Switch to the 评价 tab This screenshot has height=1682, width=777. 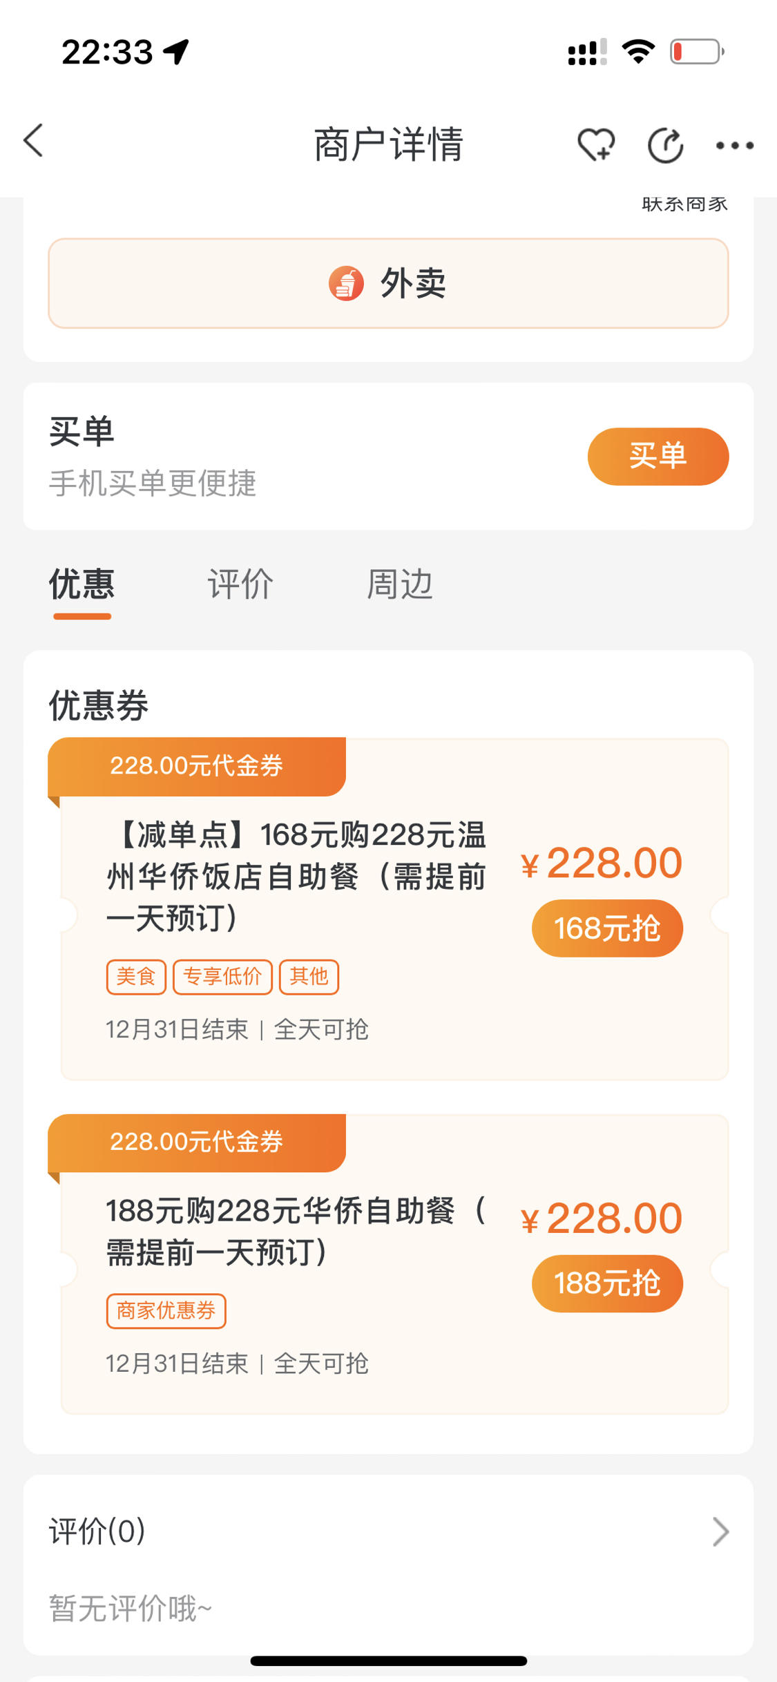(240, 584)
